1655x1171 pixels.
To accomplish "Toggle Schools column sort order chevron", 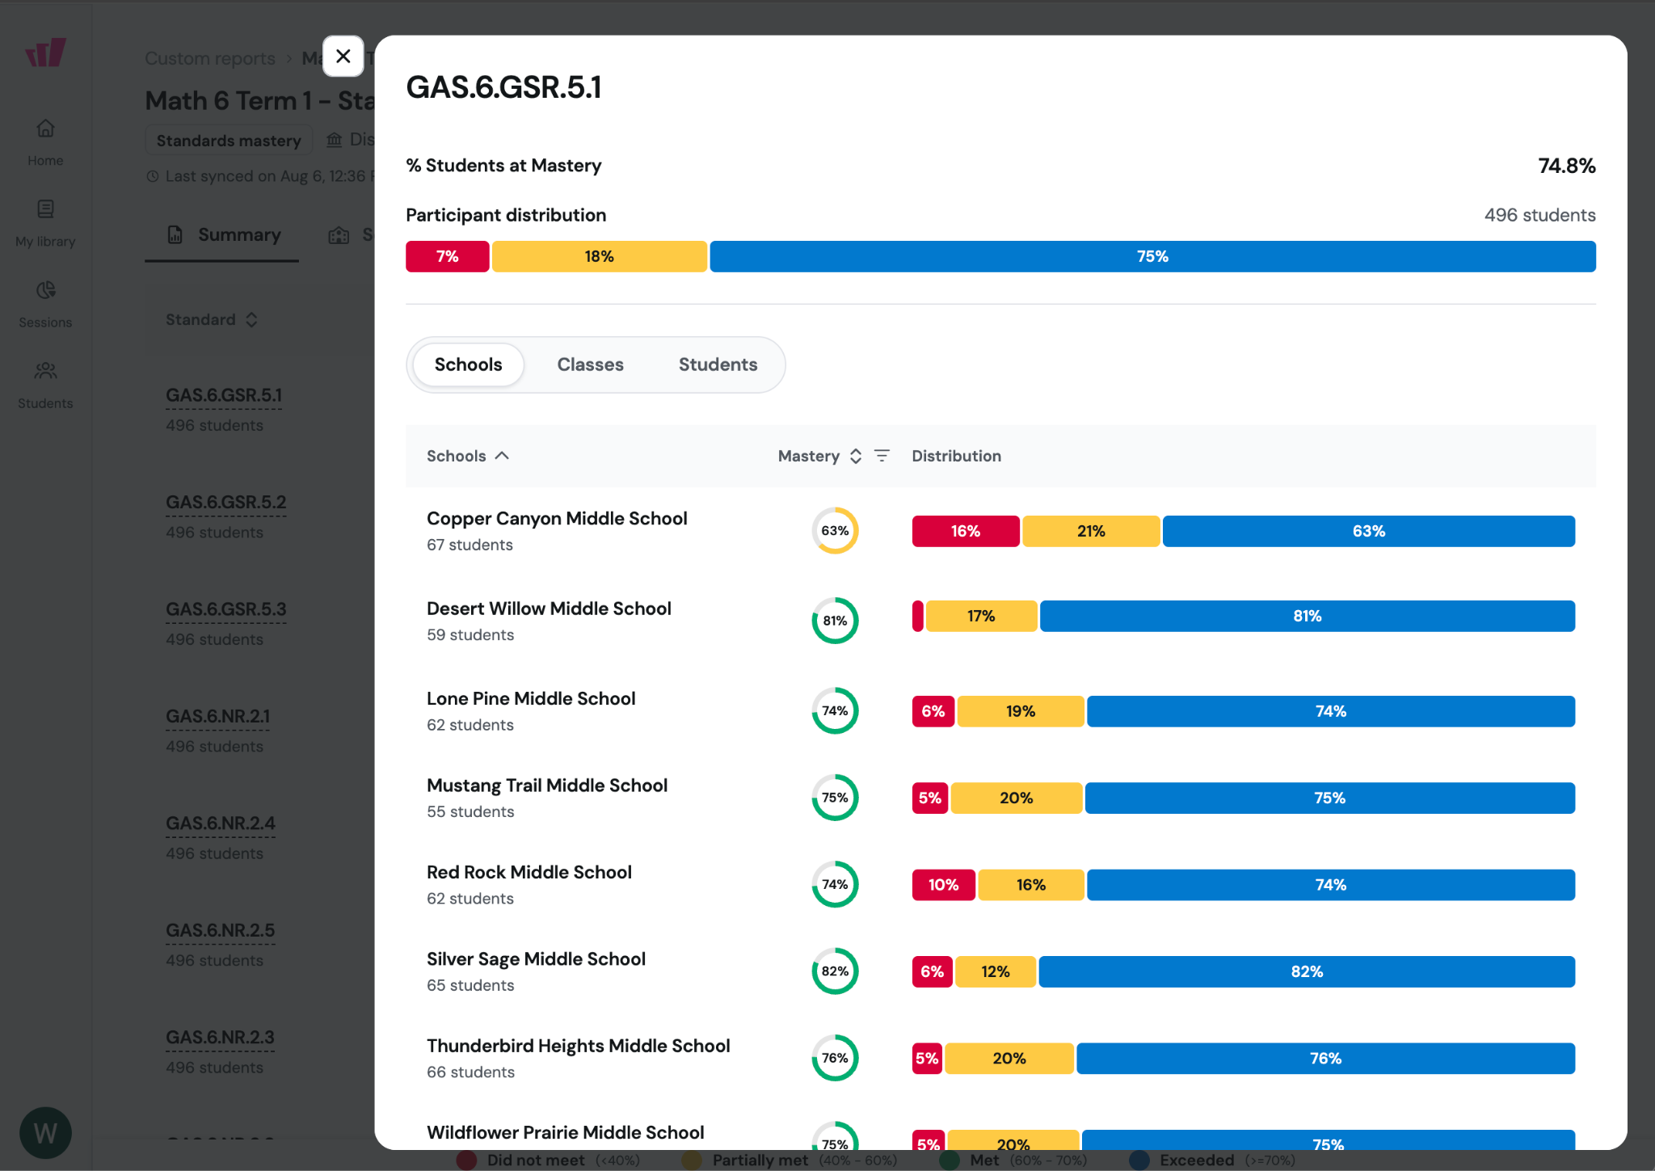I will [x=502, y=456].
